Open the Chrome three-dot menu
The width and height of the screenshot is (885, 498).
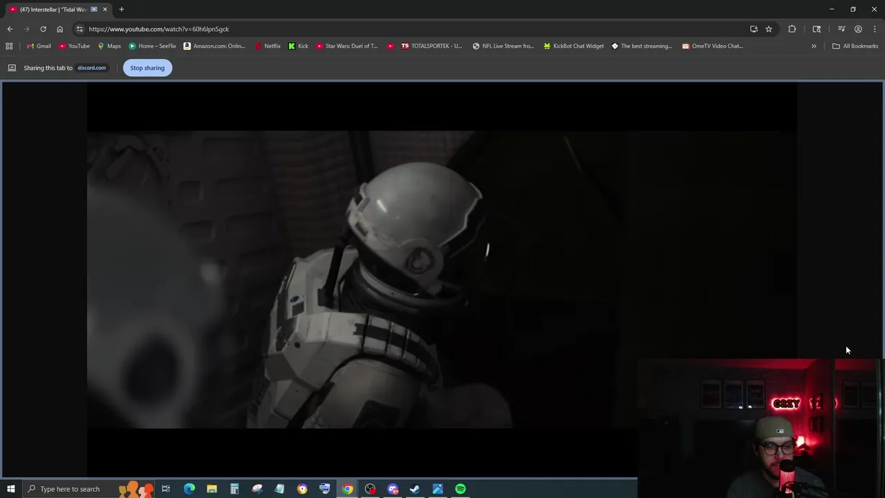coord(875,29)
